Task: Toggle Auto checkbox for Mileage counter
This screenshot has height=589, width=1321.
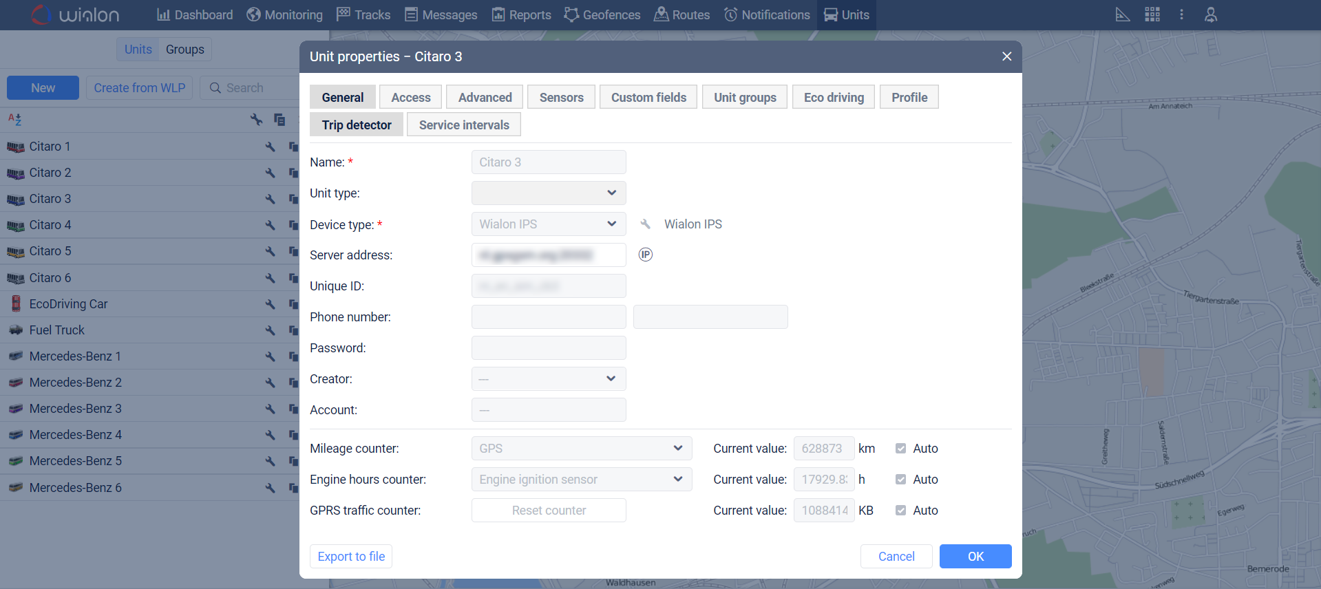Action: [x=900, y=449]
